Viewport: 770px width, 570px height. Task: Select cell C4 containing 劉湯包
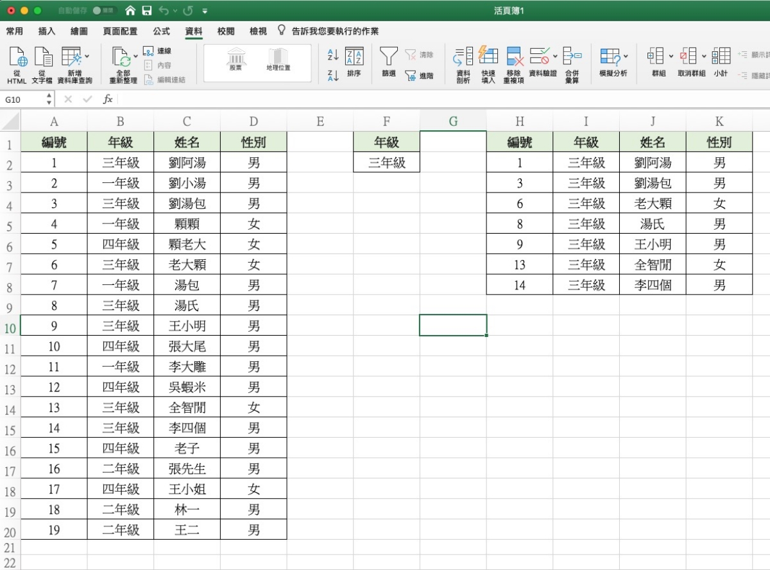tap(187, 203)
